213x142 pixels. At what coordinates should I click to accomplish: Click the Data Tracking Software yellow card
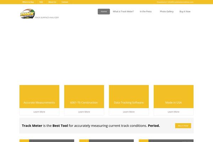click(129, 97)
